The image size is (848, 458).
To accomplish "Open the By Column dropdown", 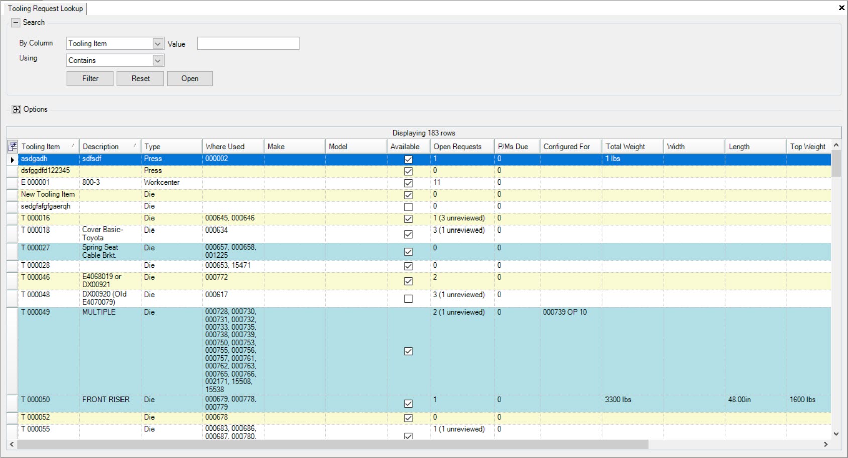I will point(158,44).
